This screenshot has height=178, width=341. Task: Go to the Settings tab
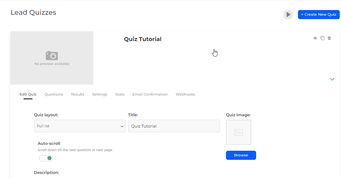[100, 94]
